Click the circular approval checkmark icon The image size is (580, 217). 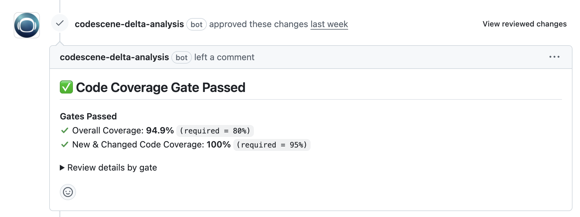point(59,23)
